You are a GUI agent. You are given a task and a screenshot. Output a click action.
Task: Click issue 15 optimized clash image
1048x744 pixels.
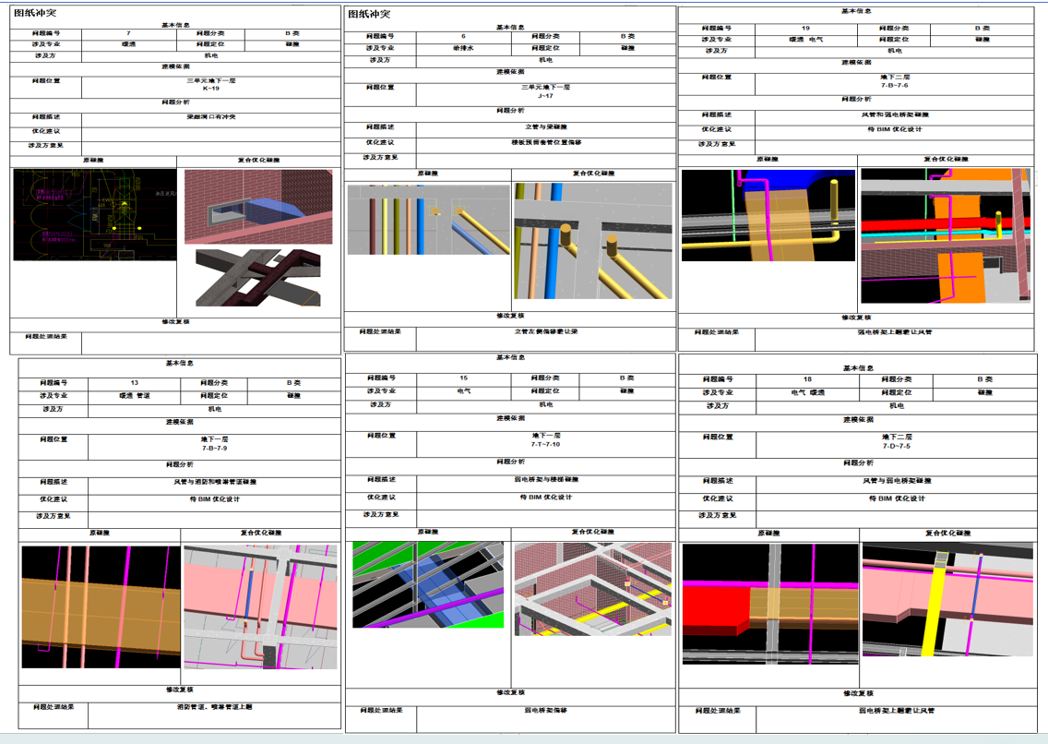click(x=593, y=588)
